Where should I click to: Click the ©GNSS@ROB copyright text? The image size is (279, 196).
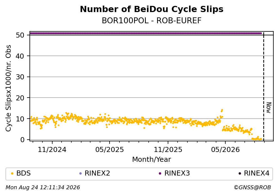click(252, 188)
